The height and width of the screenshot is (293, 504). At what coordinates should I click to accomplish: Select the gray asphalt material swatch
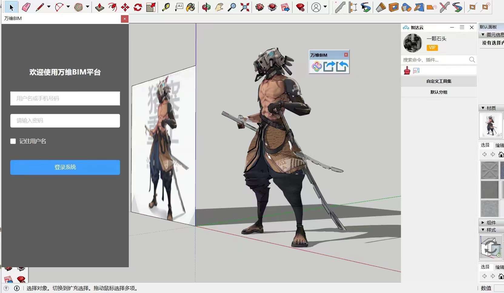489,189
